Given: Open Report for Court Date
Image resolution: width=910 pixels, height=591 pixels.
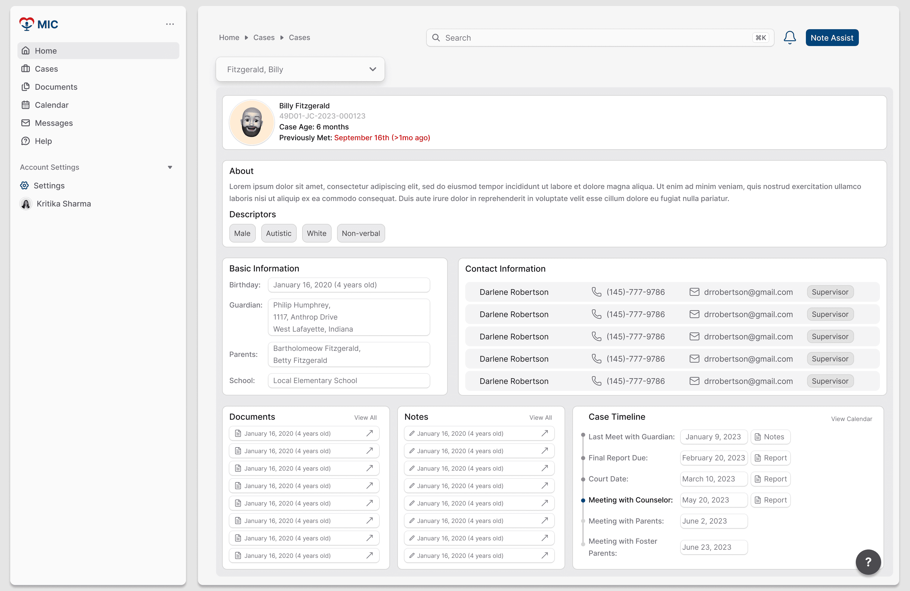Looking at the screenshot, I should (x=770, y=479).
